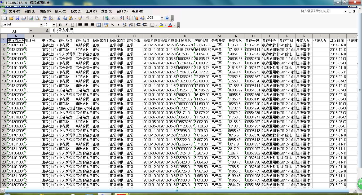Print the sheet using printer icon
The width and height of the screenshot is (362, 195).
pos(31,18)
